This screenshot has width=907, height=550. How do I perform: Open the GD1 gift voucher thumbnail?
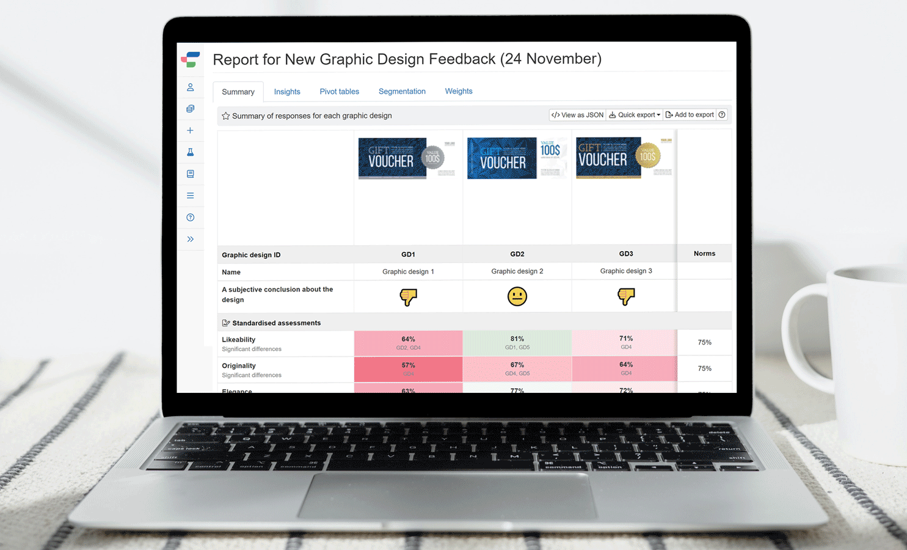407,158
